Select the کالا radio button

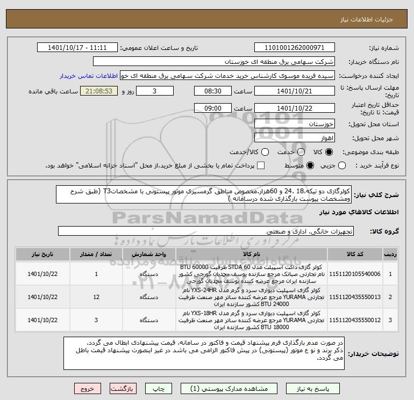(x=329, y=152)
